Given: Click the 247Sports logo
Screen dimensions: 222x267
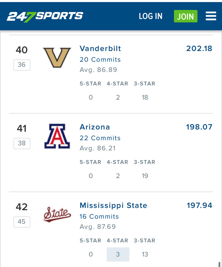Looking at the screenshot, I should click(45, 17).
